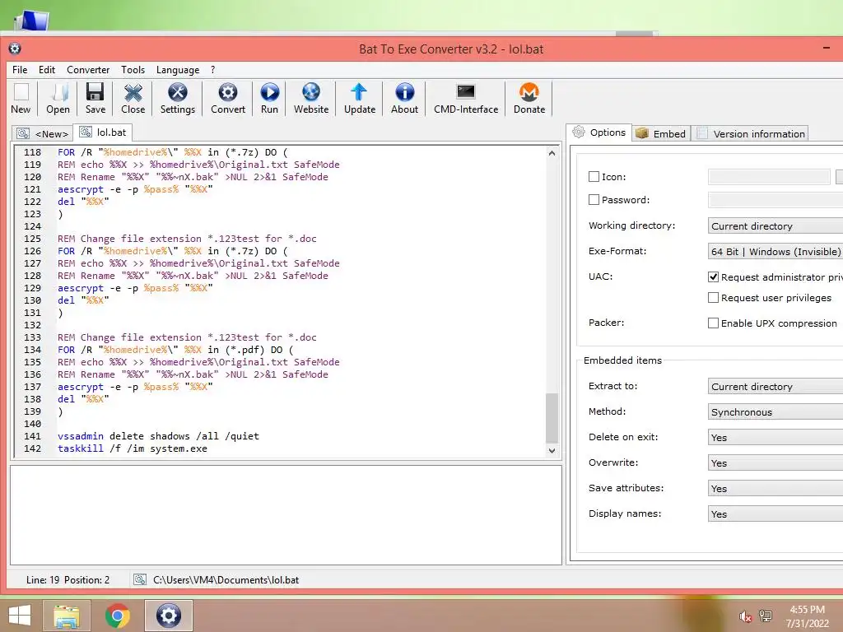This screenshot has width=843, height=632.
Task: Open the Method Synchronous dropdown
Action: pyautogui.click(x=775, y=411)
